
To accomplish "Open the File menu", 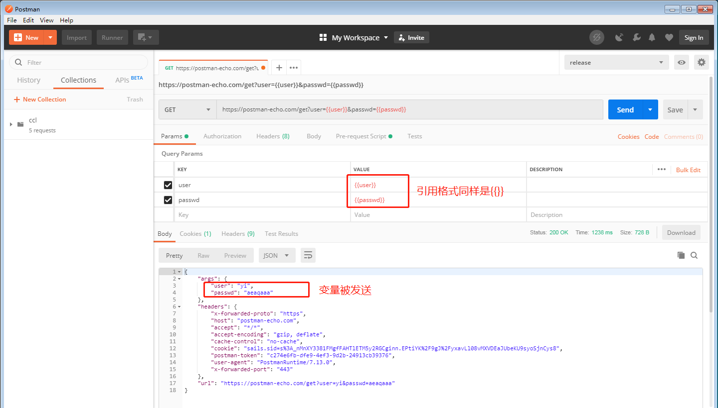I will coord(12,20).
